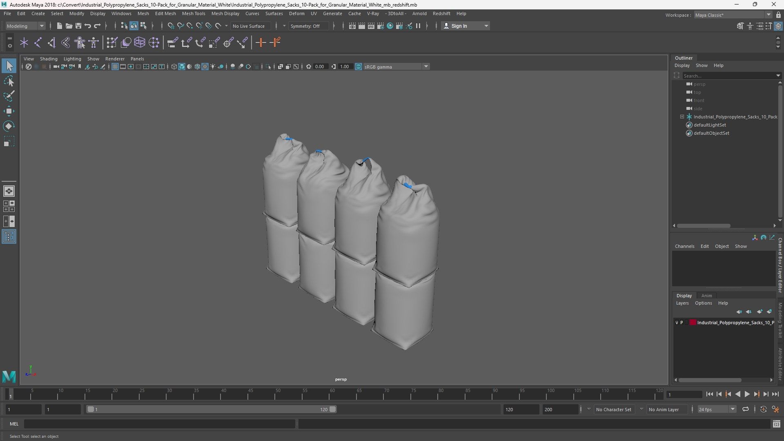Open the Modeling menu set dropdown
Viewport: 784px width, 441px height.
(x=25, y=26)
